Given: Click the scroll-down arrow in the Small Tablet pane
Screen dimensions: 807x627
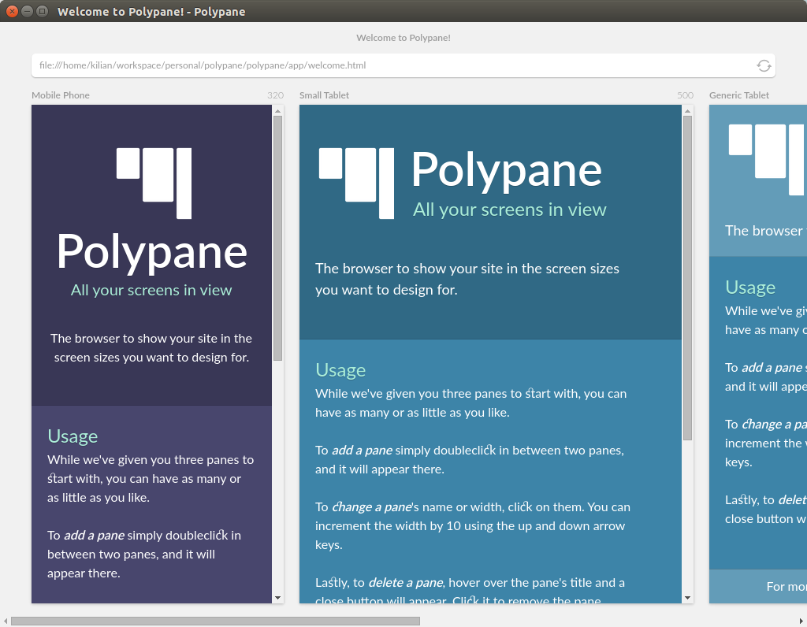Looking at the screenshot, I should 687,598.
